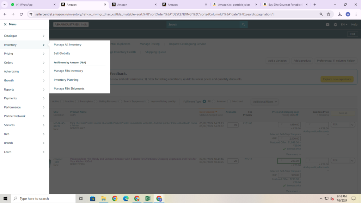
Task: Open Excel from the Windows taskbar
Action: point(148,198)
